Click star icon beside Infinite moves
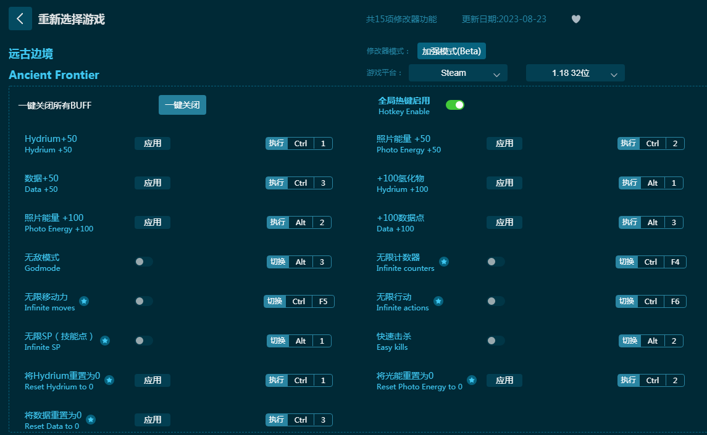This screenshot has width=707, height=435. (84, 301)
